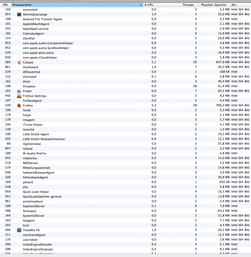Select the loginwindow process
The height and width of the screenshot is (257, 251).
pos(32,144)
